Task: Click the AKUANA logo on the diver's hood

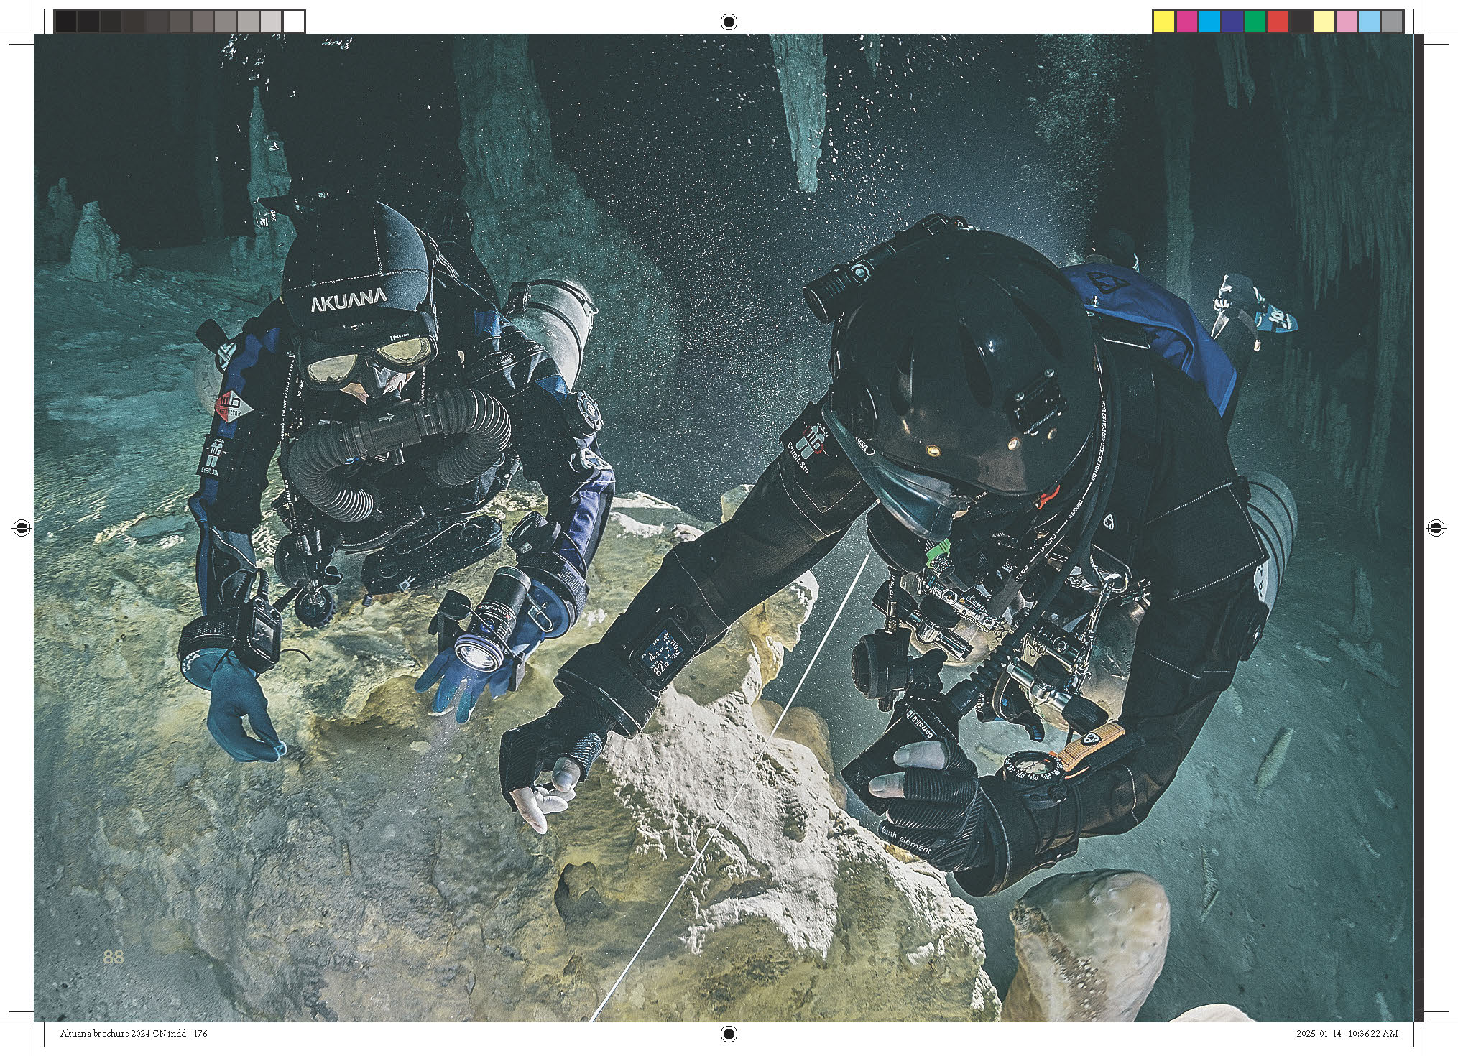Action: pyautogui.click(x=349, y=299)
